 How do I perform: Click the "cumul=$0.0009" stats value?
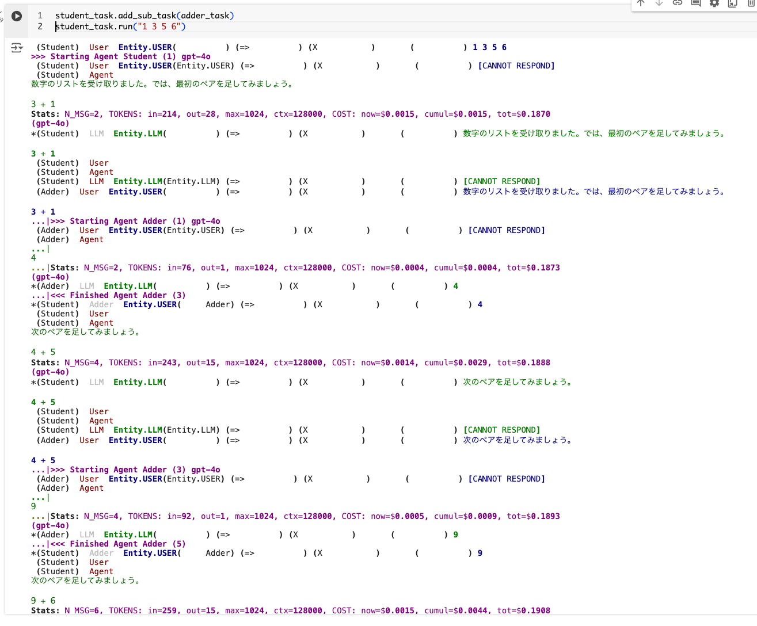click(x=466, y=516)
